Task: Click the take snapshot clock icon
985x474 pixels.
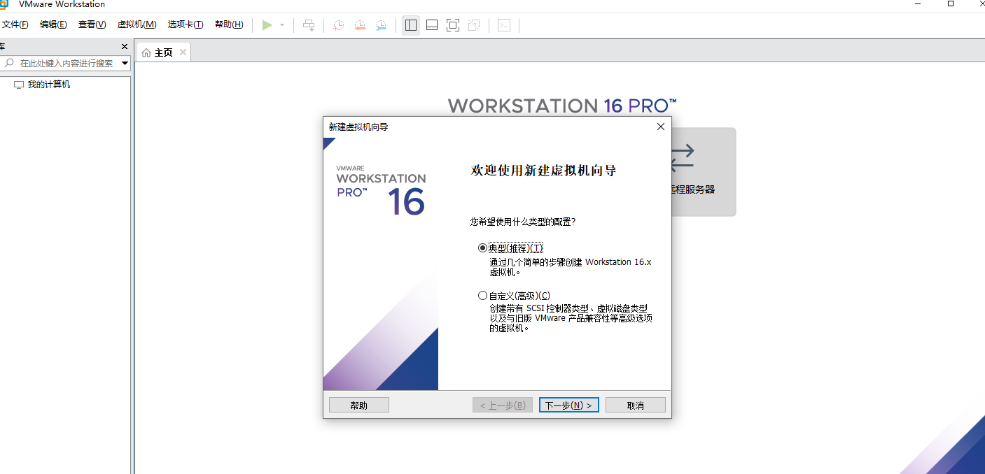Action: tap(338, 25)
